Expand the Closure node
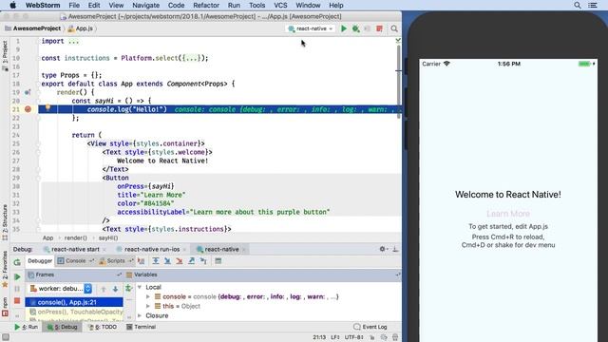Viewport: 608px width, 342px height. (x=140, y=315)
